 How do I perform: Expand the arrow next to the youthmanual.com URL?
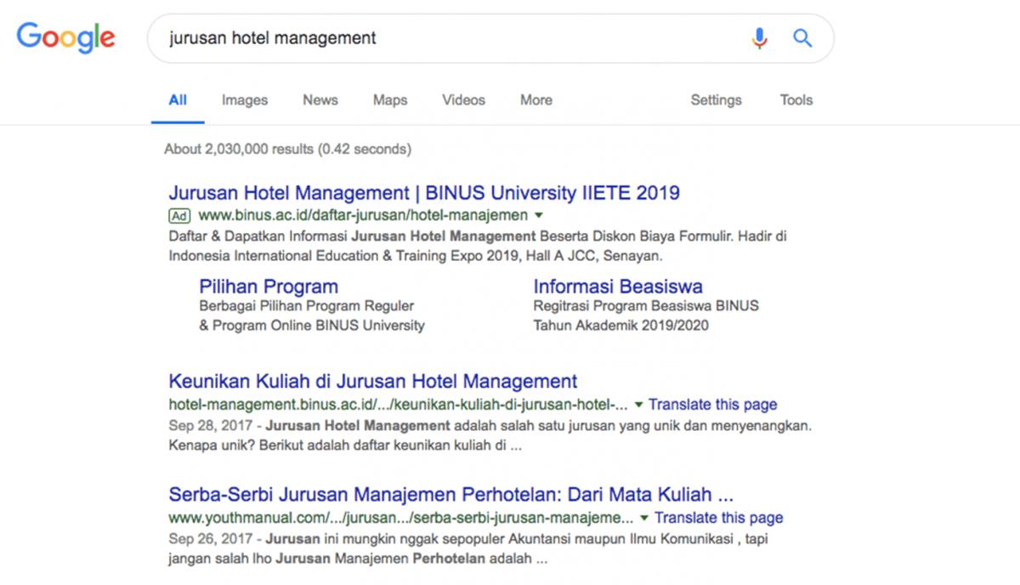645,518
